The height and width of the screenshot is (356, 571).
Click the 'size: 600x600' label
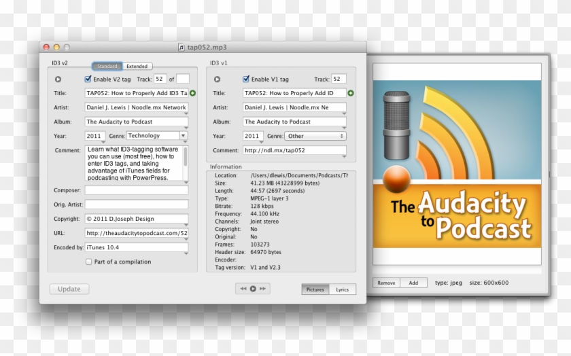point(489,283)
